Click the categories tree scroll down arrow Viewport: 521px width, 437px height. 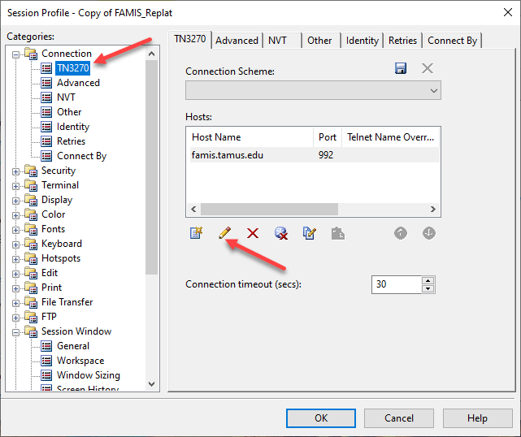point(151,384)
